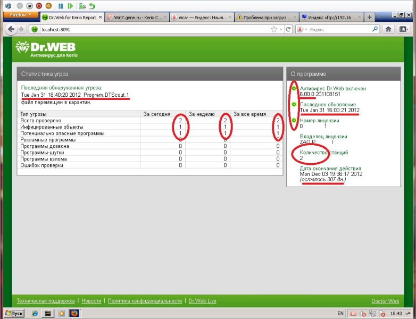This screenshot has width=416, height=319.
Task: Reload the page with the refresh button
Action: [x=288, y=29]
